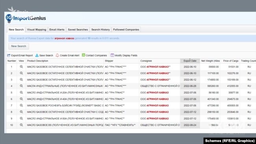View details magnifier for row 6
Screen dimensions: 256x144
[x=21, y=99]
